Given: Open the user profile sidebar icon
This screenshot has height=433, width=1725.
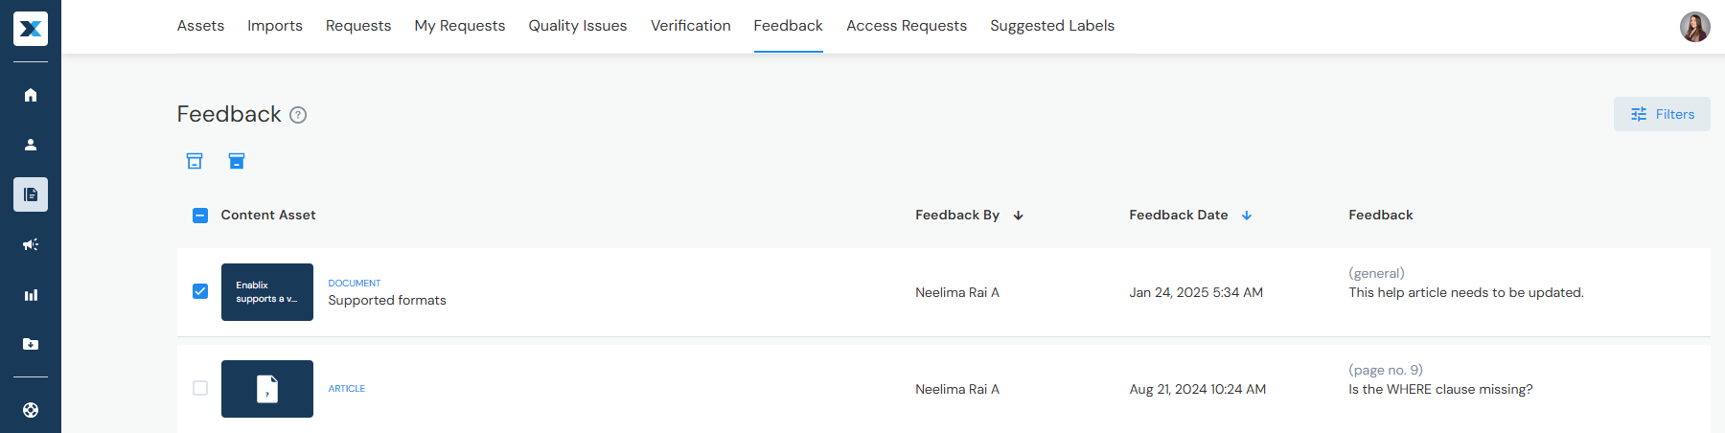Looking at the screenshot, I should tap(31, 145).
